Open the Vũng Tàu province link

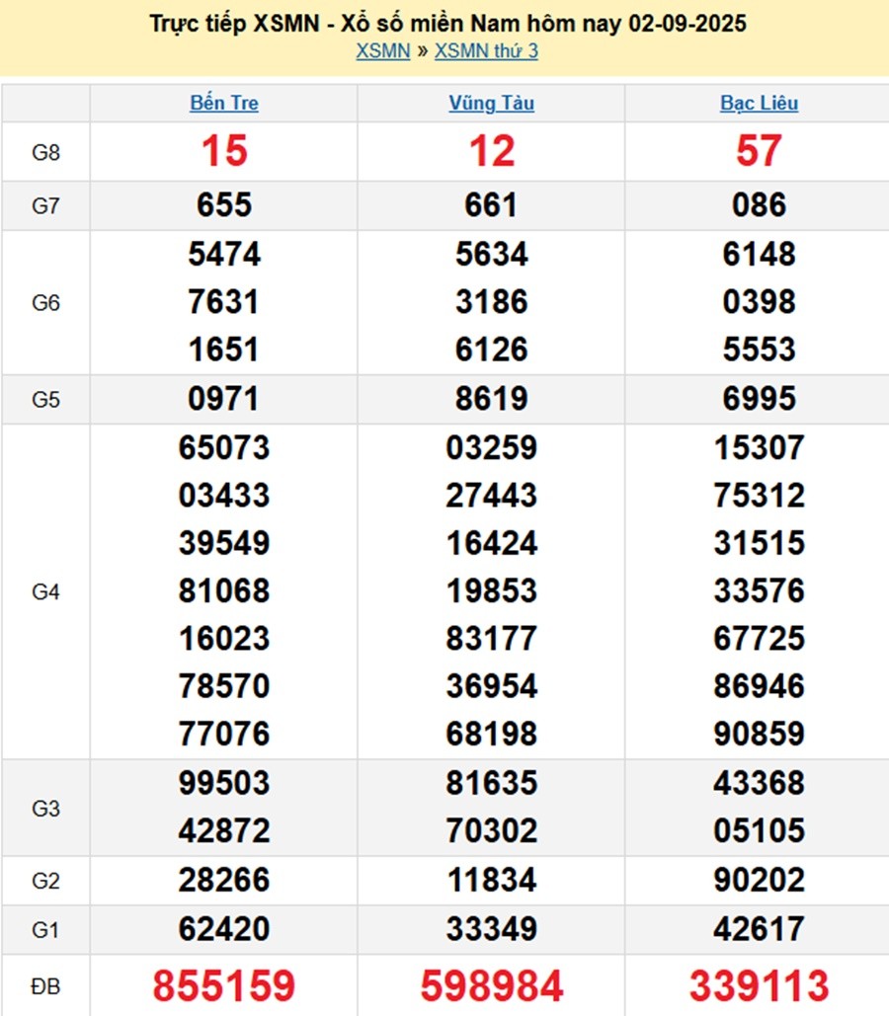coord(491,103)
